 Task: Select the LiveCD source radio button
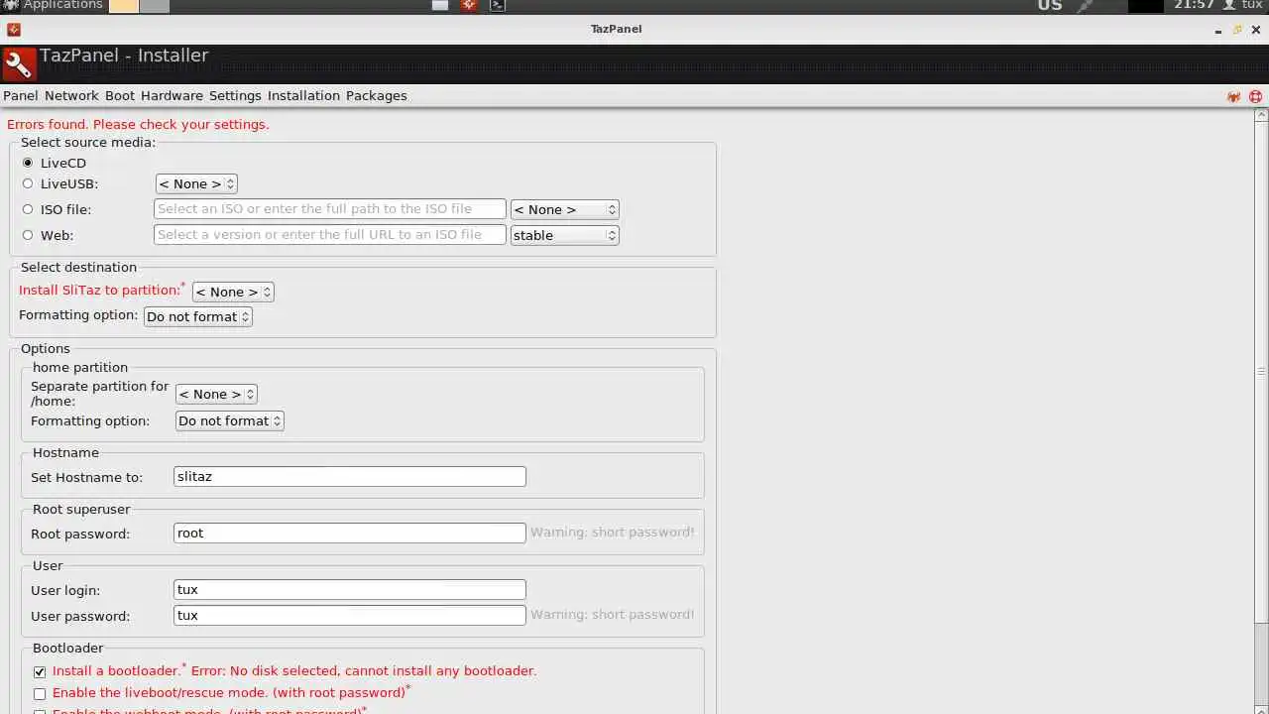tap(28, 163)
